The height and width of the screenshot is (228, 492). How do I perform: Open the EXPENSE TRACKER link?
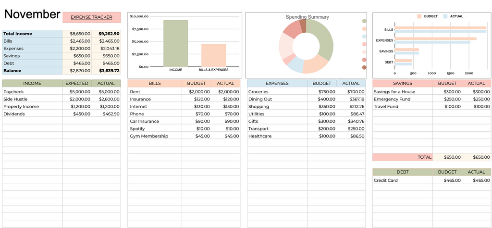click(91, 17)
